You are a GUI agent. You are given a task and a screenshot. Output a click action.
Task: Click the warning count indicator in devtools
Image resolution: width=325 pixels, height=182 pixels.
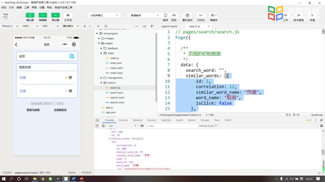(x=309, y=120)
